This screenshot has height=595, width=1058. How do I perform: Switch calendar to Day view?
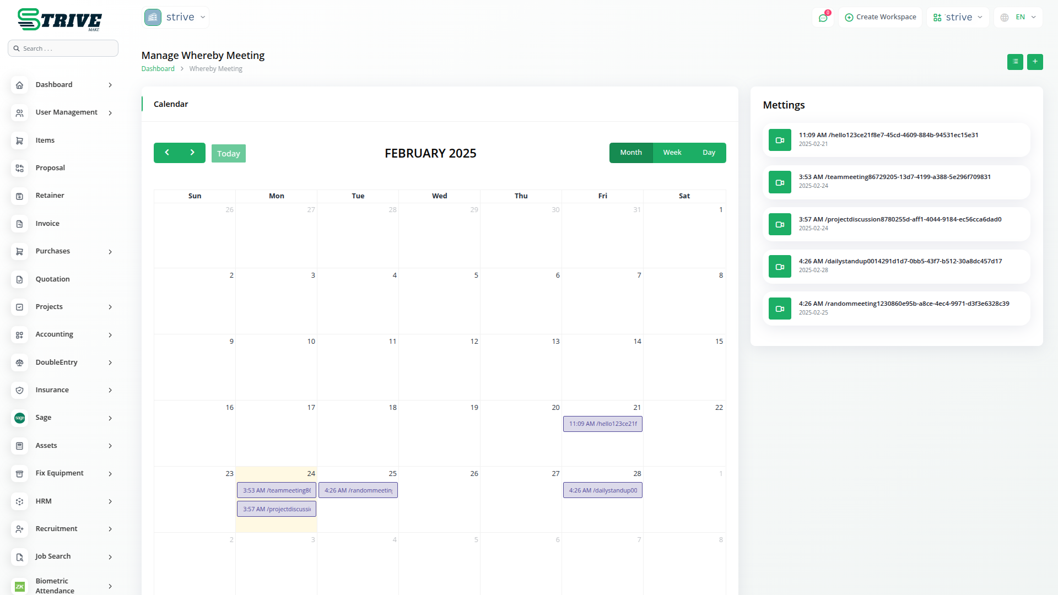click(709, 153)
